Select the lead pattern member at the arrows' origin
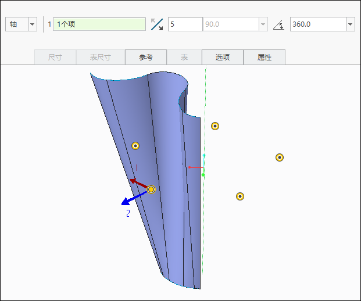The image size is (361, 301). click(151, 189)
